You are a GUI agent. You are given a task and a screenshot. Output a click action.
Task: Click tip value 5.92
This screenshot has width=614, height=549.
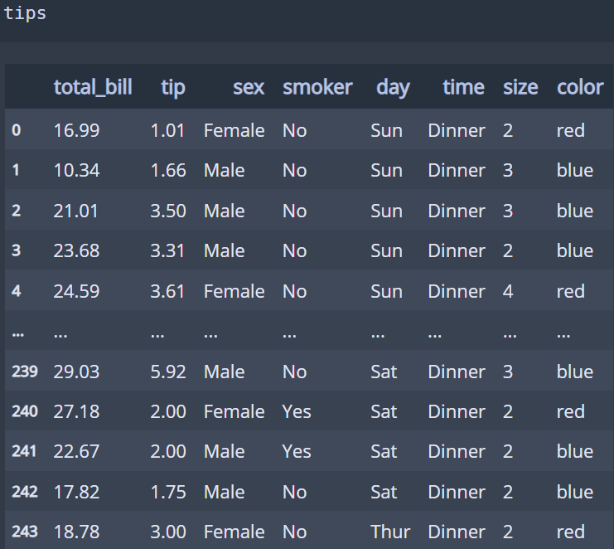point(168,372)
